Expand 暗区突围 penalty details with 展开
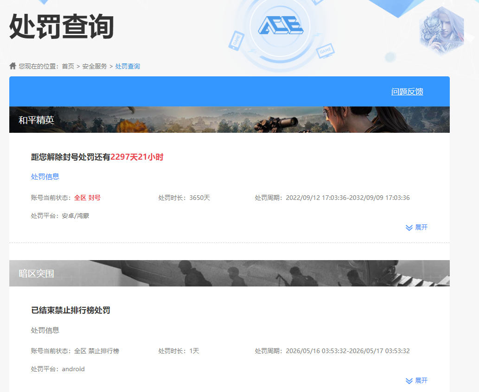The height and width of the screenshot is (392, 479). point(417,380)
